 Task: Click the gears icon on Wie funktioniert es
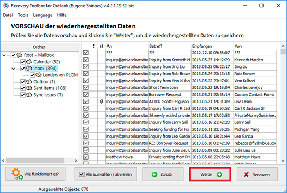pyautogui.click(x=17, y=174)
